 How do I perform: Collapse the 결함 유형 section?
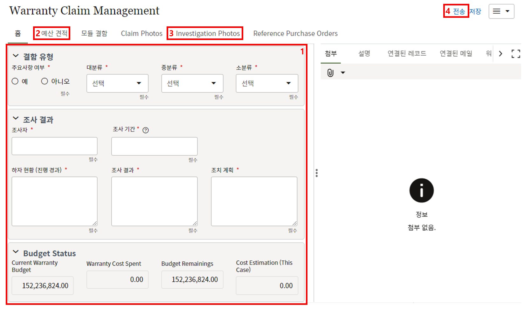(16, 56)
